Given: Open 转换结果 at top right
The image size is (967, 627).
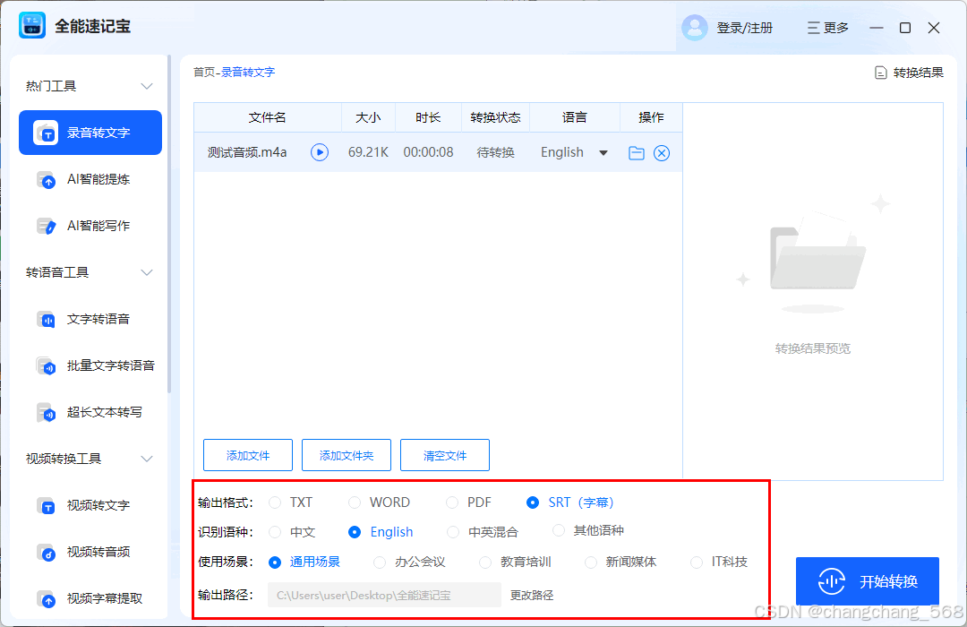Looking at the screenshot, I should [x=909, y=73].
